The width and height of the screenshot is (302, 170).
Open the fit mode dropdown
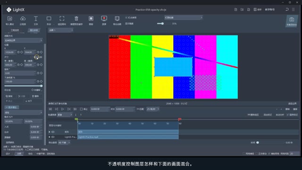23,41
